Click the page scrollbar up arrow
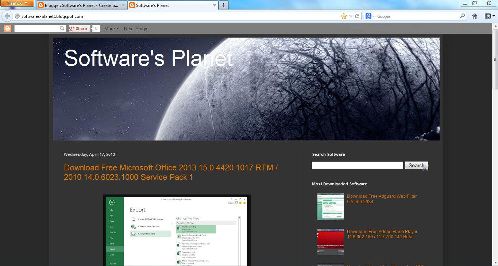This screenshot has height=266, width=498. point(495,25)
